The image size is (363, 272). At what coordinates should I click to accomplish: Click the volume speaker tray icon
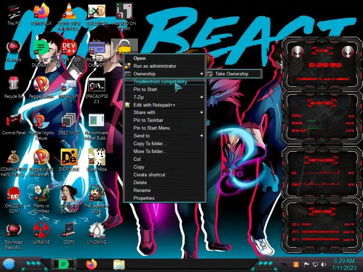point(324,264)
